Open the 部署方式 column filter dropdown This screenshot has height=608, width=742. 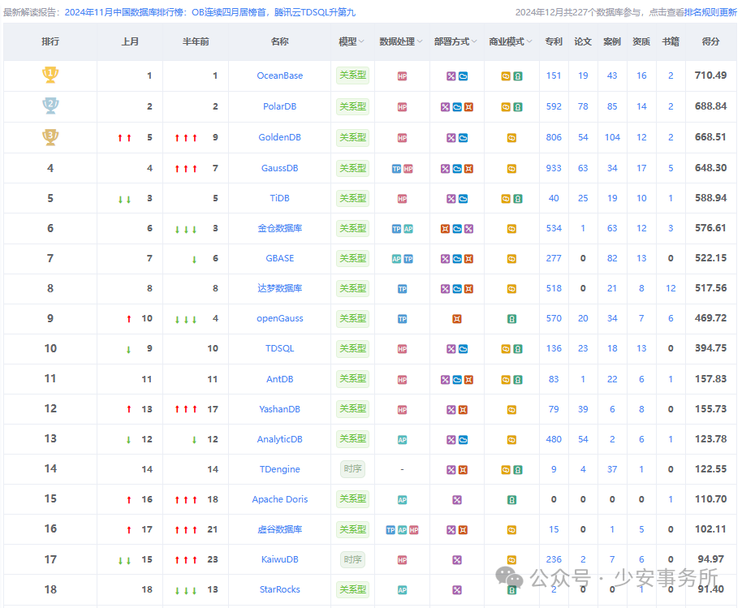474,41
